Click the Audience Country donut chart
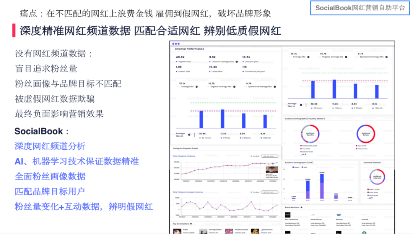Viewport: 413px width, 234px height. pyautogui.click(x=310, y=134)
